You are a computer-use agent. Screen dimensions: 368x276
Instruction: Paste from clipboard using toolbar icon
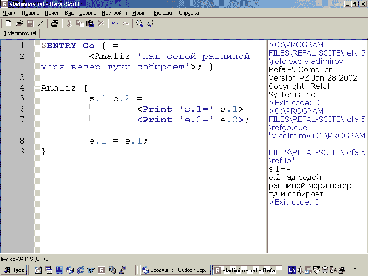(x=90, y=23)
